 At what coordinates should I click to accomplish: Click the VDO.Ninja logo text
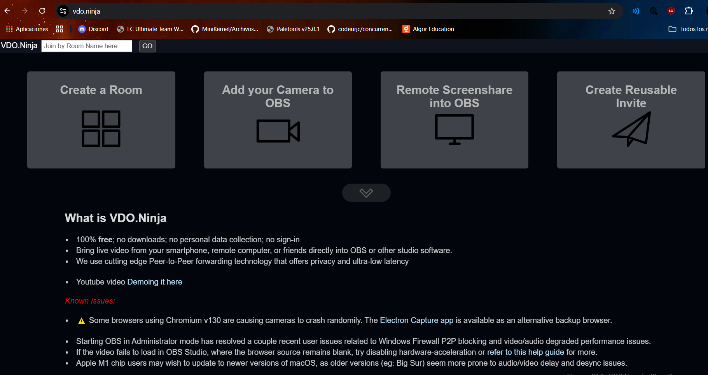[x=19, y=45]
